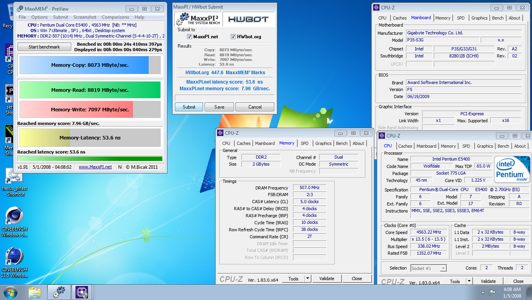Switch to SPD tab in CPU-Z Memory window
Image resolution: width=532 pixels, height=300 pixels.
coord(305,143)
